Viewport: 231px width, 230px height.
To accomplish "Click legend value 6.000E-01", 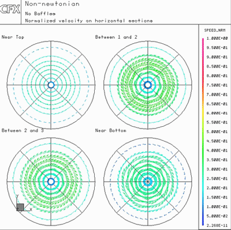I will [x=217, y=113].
